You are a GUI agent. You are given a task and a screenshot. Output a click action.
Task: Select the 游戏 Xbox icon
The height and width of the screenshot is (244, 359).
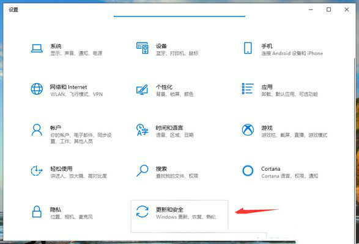(248, 130)
